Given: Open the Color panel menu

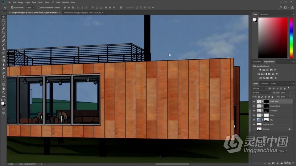Looking at the screenshot, I should pos(293,14).
